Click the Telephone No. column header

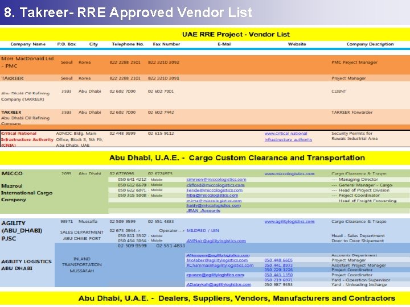click(128, 44)
